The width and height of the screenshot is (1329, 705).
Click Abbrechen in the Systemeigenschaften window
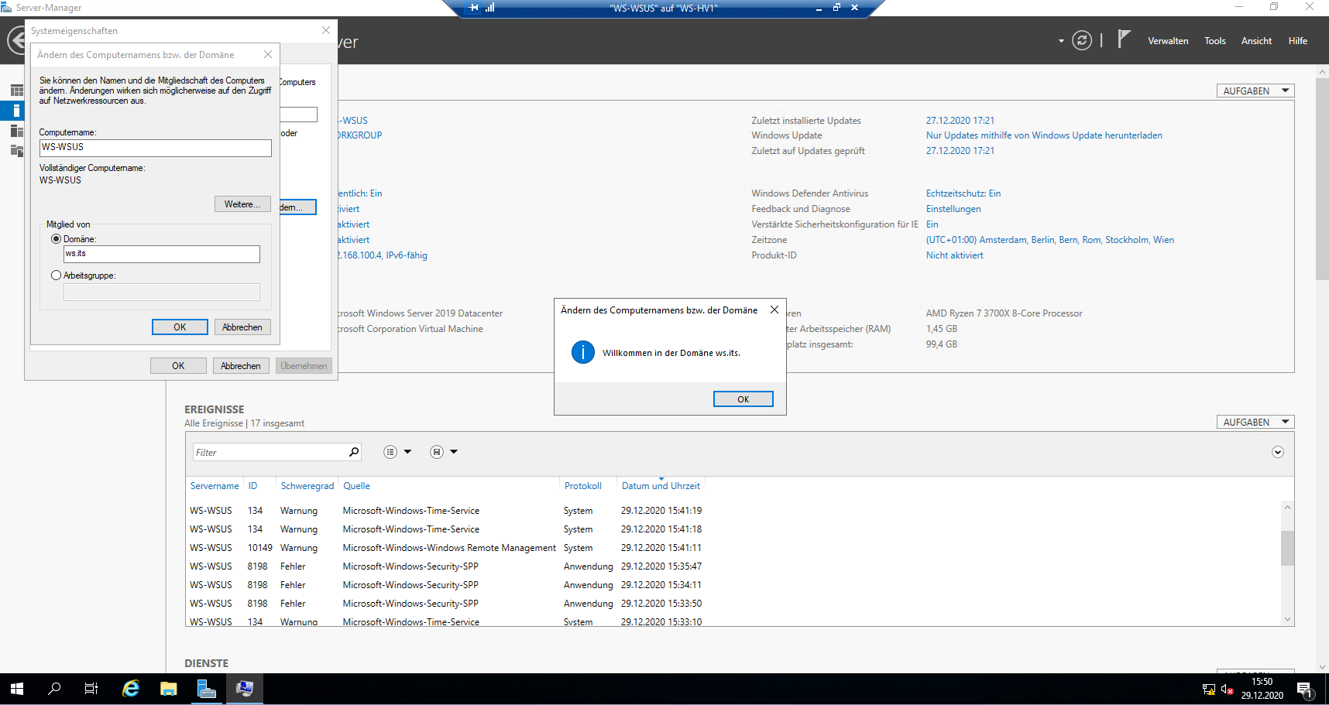pyautogui.click(x=241, y=366)
